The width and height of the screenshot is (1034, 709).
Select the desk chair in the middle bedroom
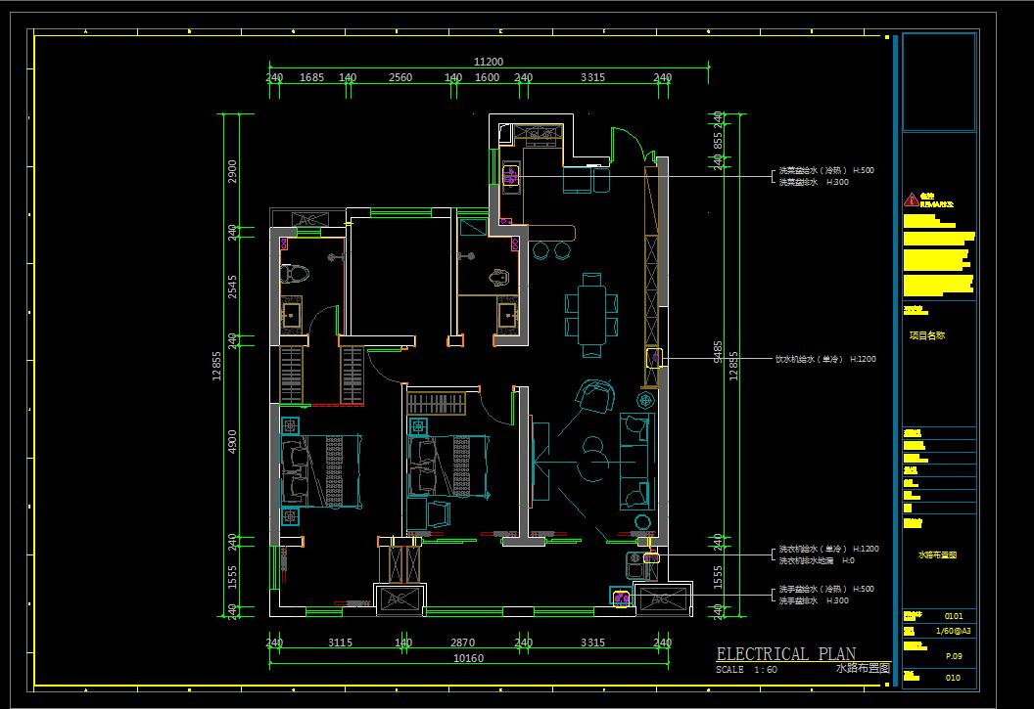click(439, 513)
